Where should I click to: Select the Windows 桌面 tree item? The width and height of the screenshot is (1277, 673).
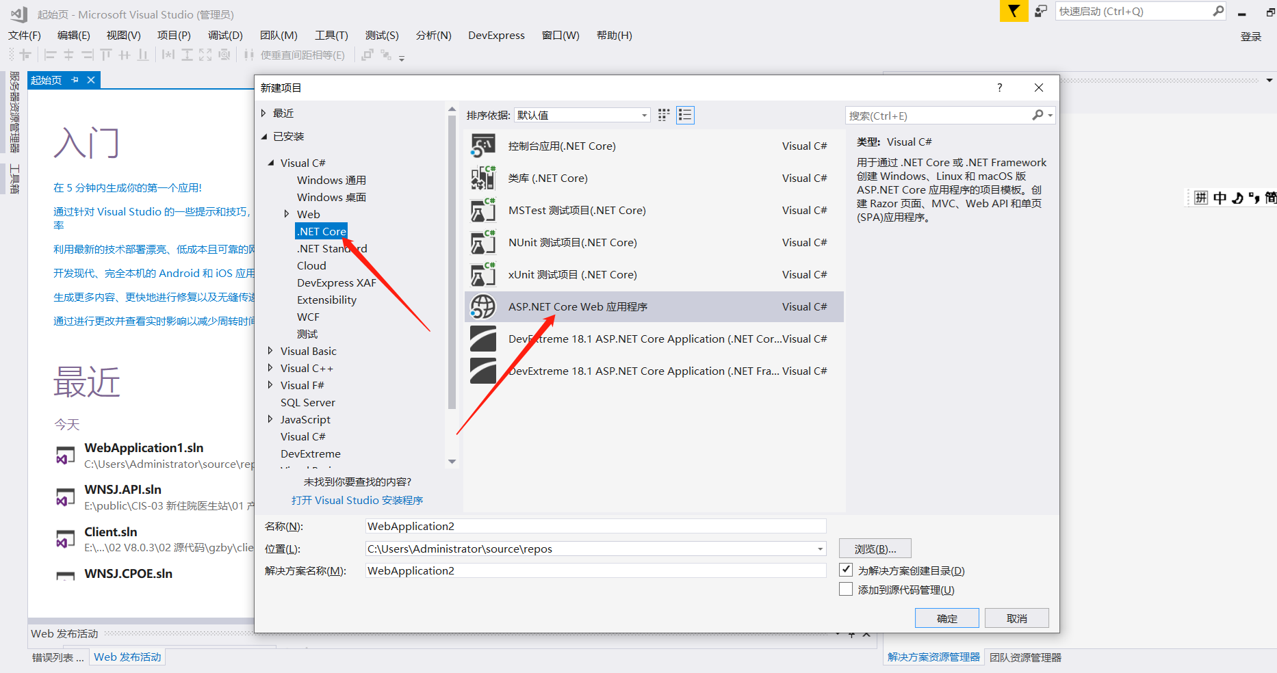point(331,197)
